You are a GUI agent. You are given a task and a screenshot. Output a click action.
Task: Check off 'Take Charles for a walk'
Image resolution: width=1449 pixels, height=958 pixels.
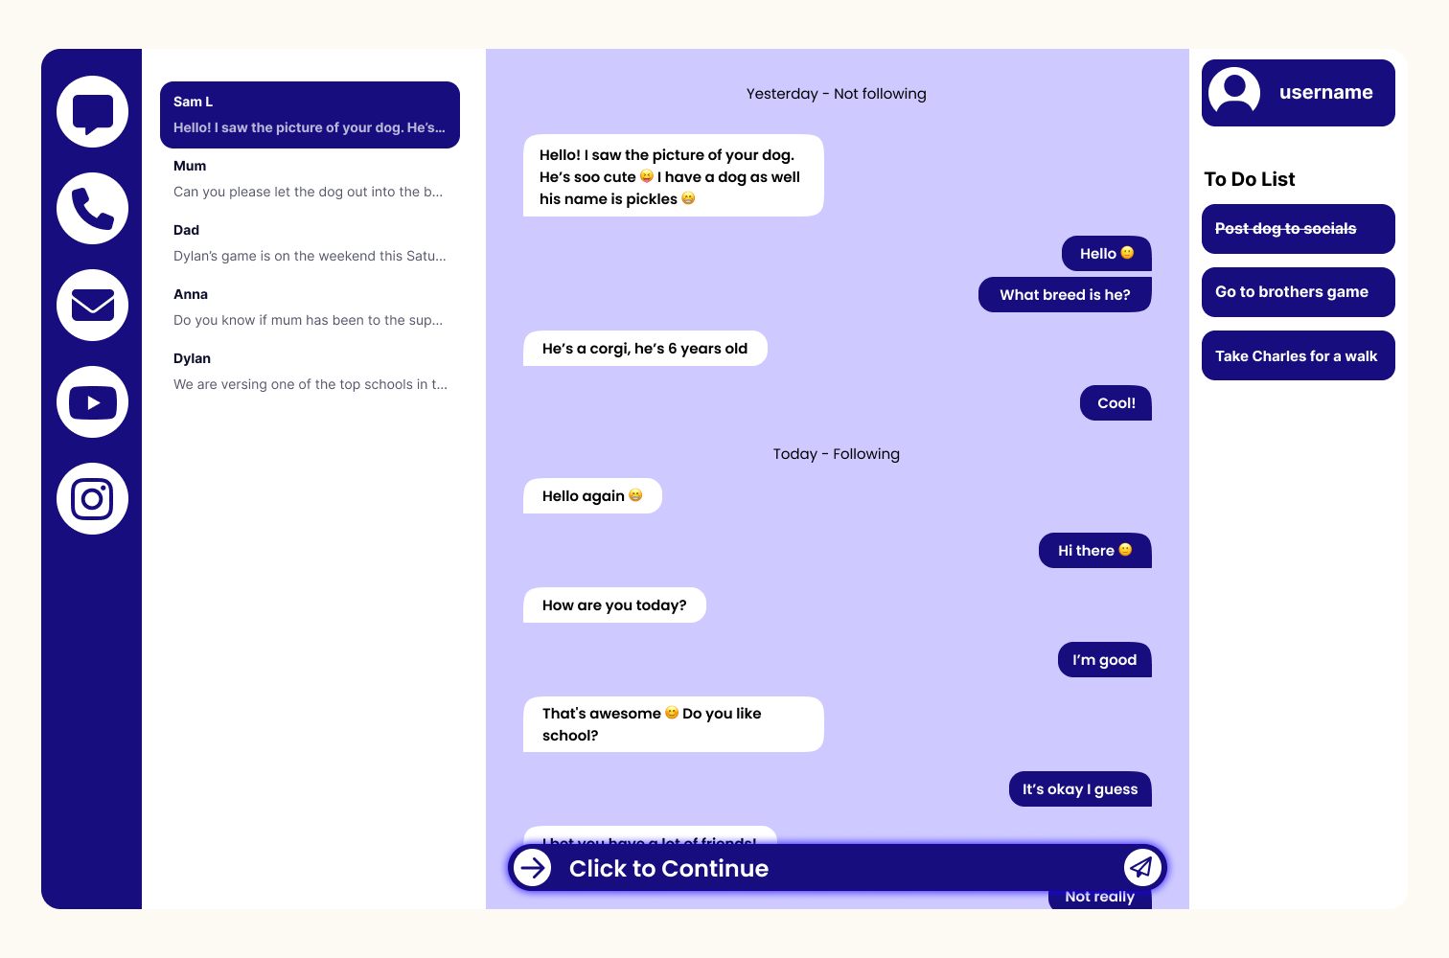click(x=1298, y=355)
